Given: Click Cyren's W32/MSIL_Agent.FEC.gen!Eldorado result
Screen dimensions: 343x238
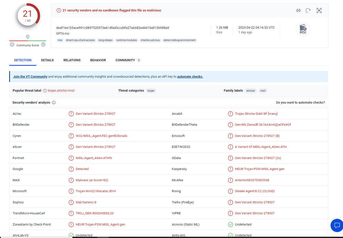Looking at the screenshot, I should click(102, 136).
